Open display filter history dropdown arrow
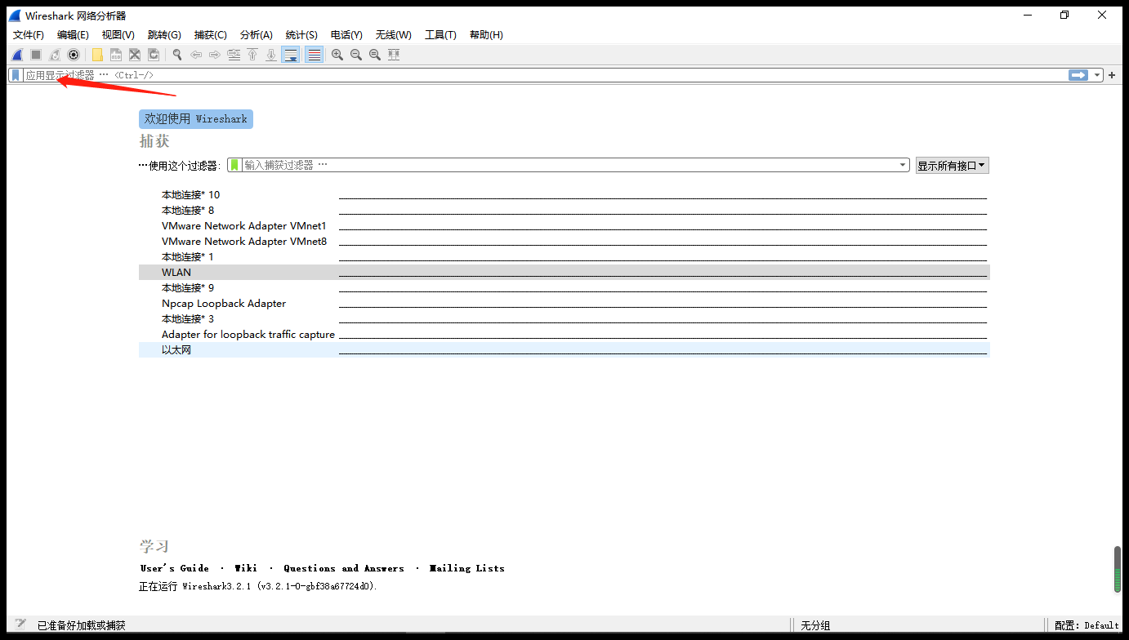This screenshot has height=640, width=1129. 1097,75
